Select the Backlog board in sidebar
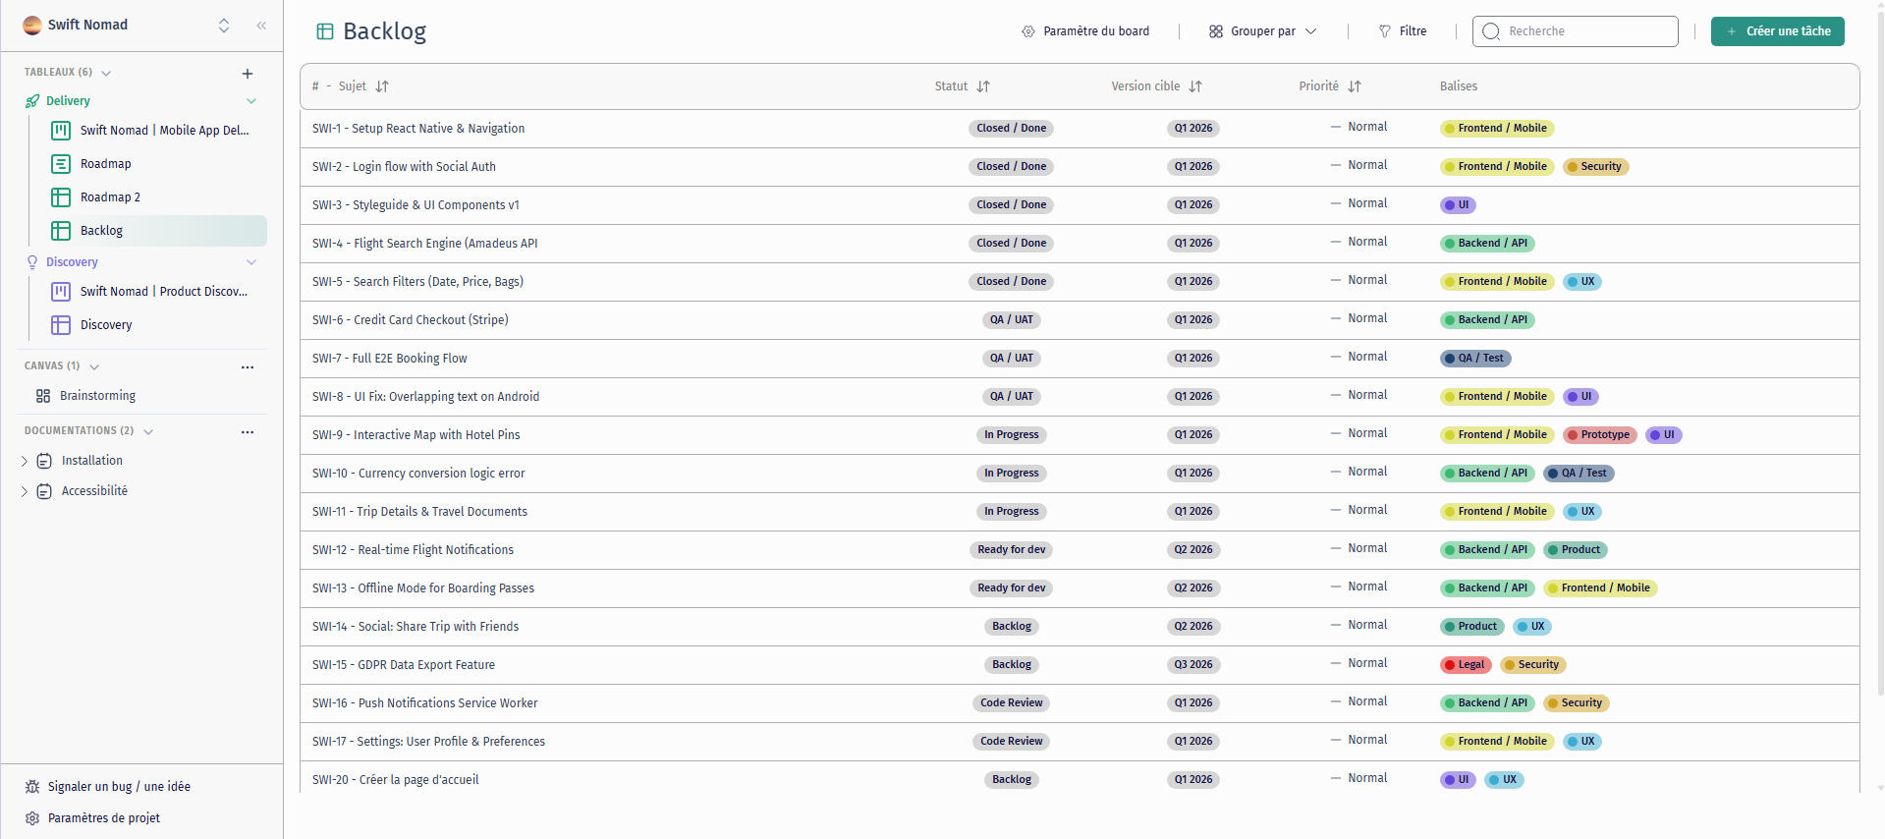Viewport: 1885px width, 839px height. pos(157,231)
